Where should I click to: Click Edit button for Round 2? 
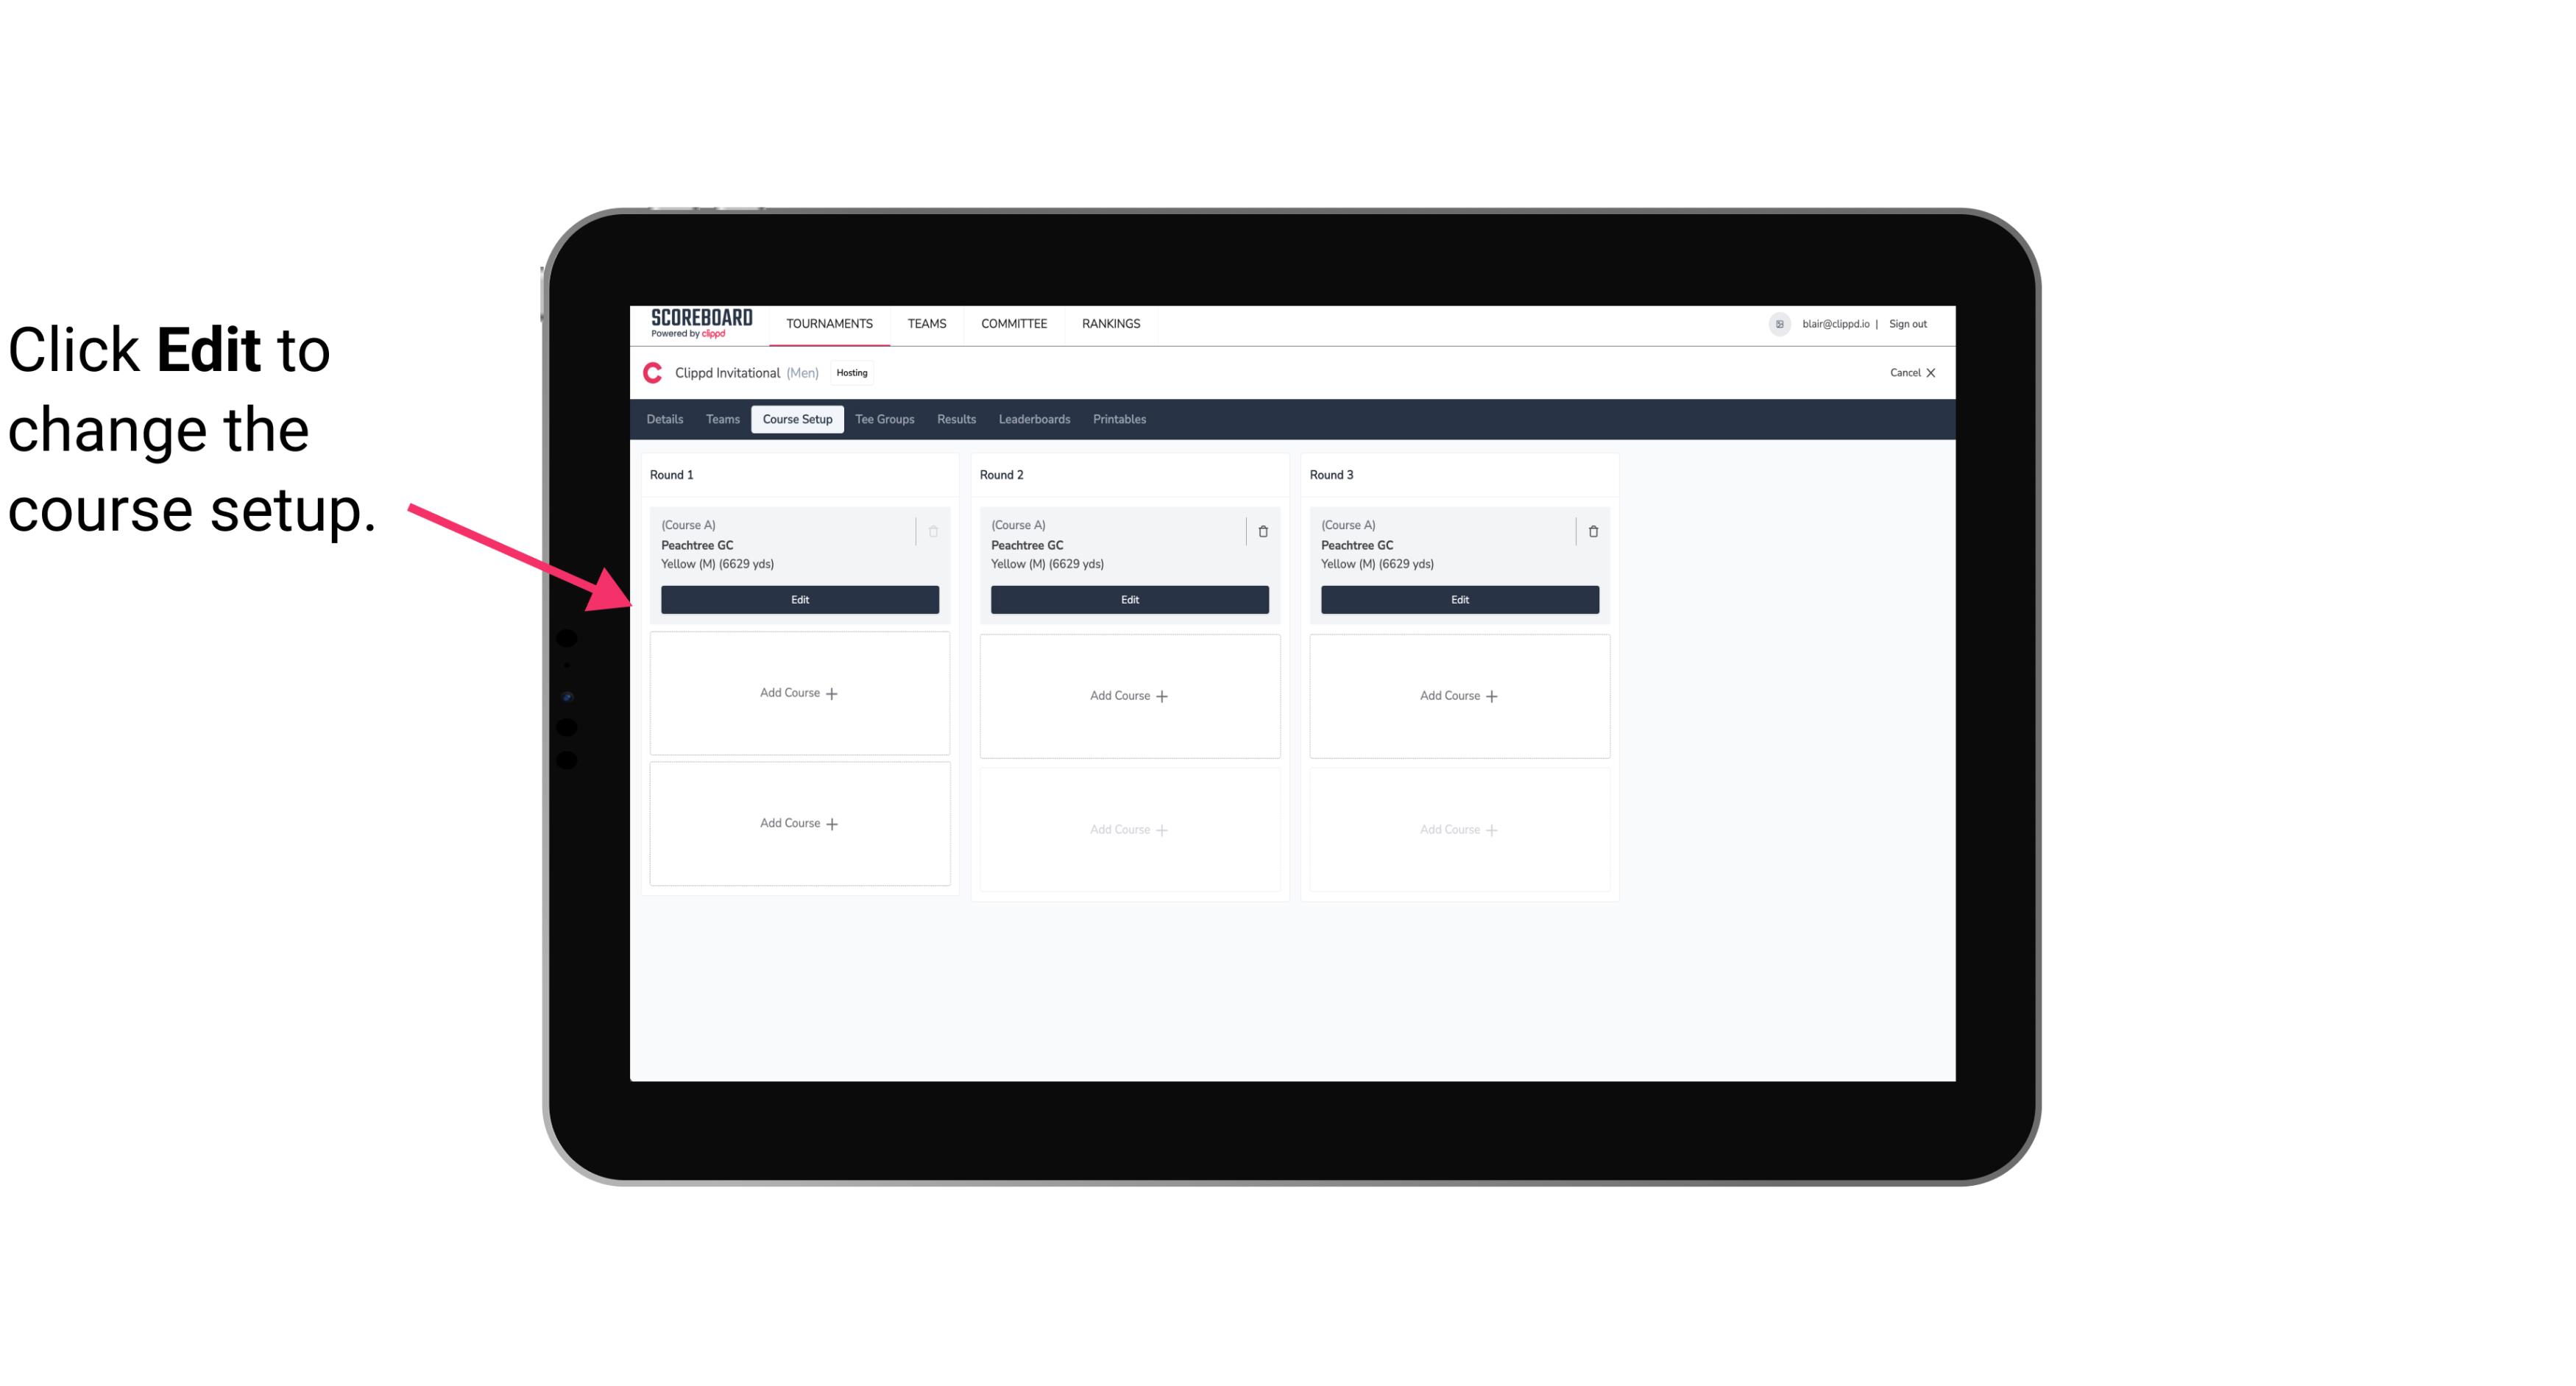coord(1129,599)
